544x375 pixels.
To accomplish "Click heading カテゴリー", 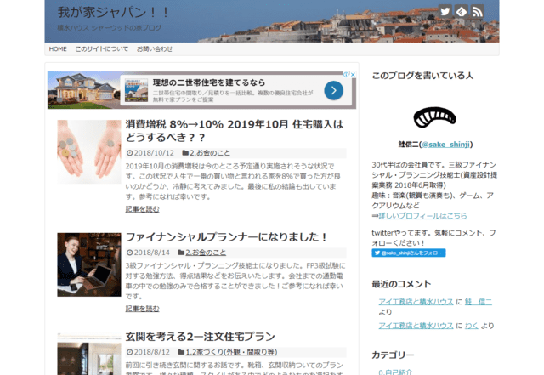I will [393, 355].
